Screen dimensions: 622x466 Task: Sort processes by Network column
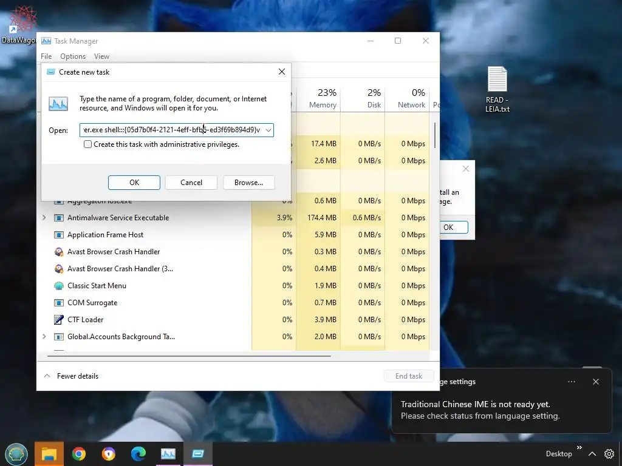407,98
